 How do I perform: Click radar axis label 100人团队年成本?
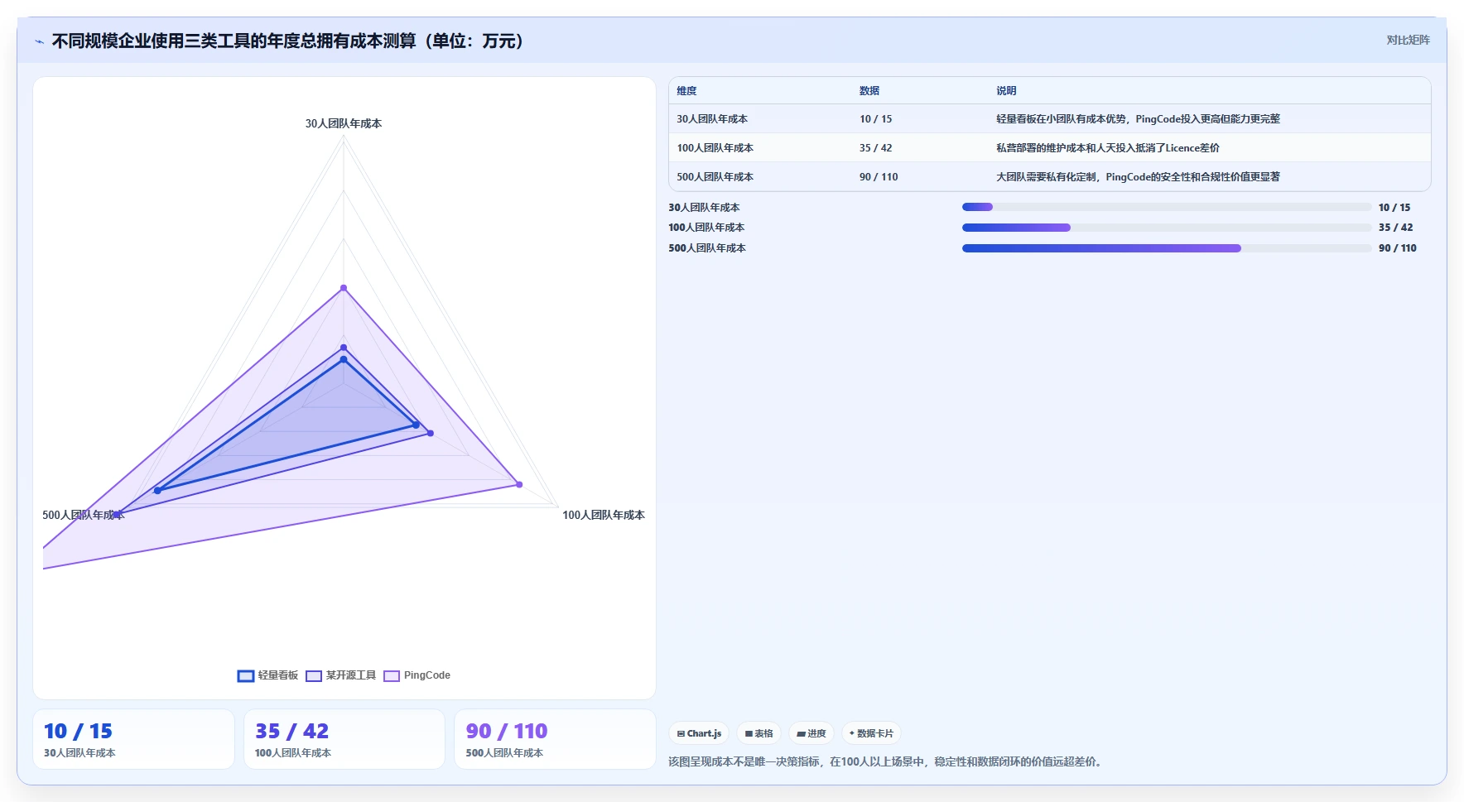click(604, 515)
